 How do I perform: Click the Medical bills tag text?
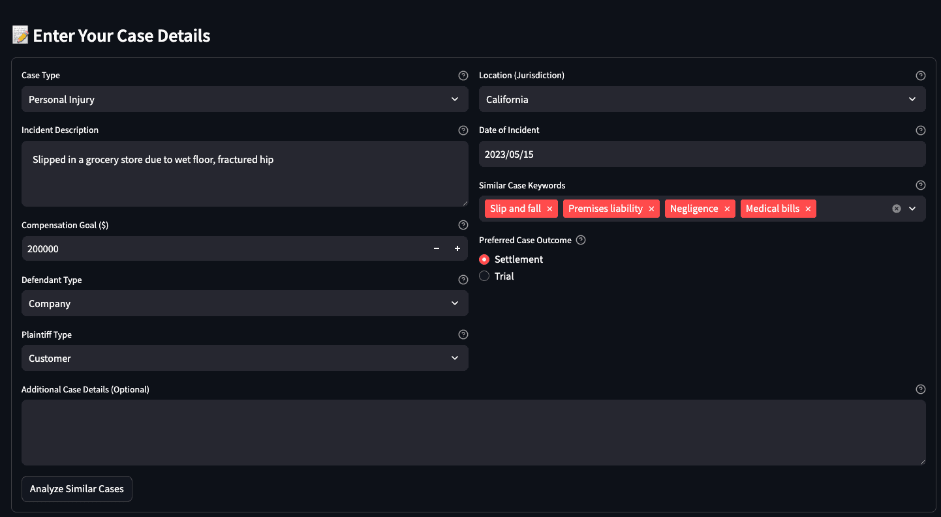[773, 209]
